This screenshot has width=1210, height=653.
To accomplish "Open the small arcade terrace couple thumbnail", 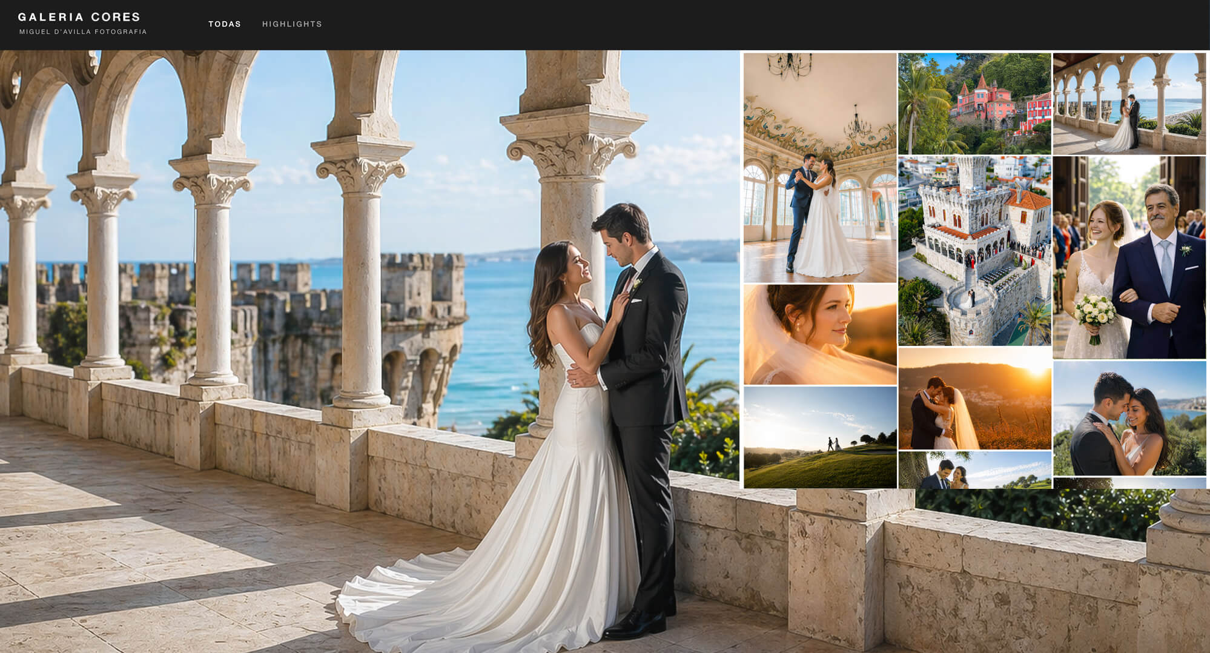I will coord(1129,104).
